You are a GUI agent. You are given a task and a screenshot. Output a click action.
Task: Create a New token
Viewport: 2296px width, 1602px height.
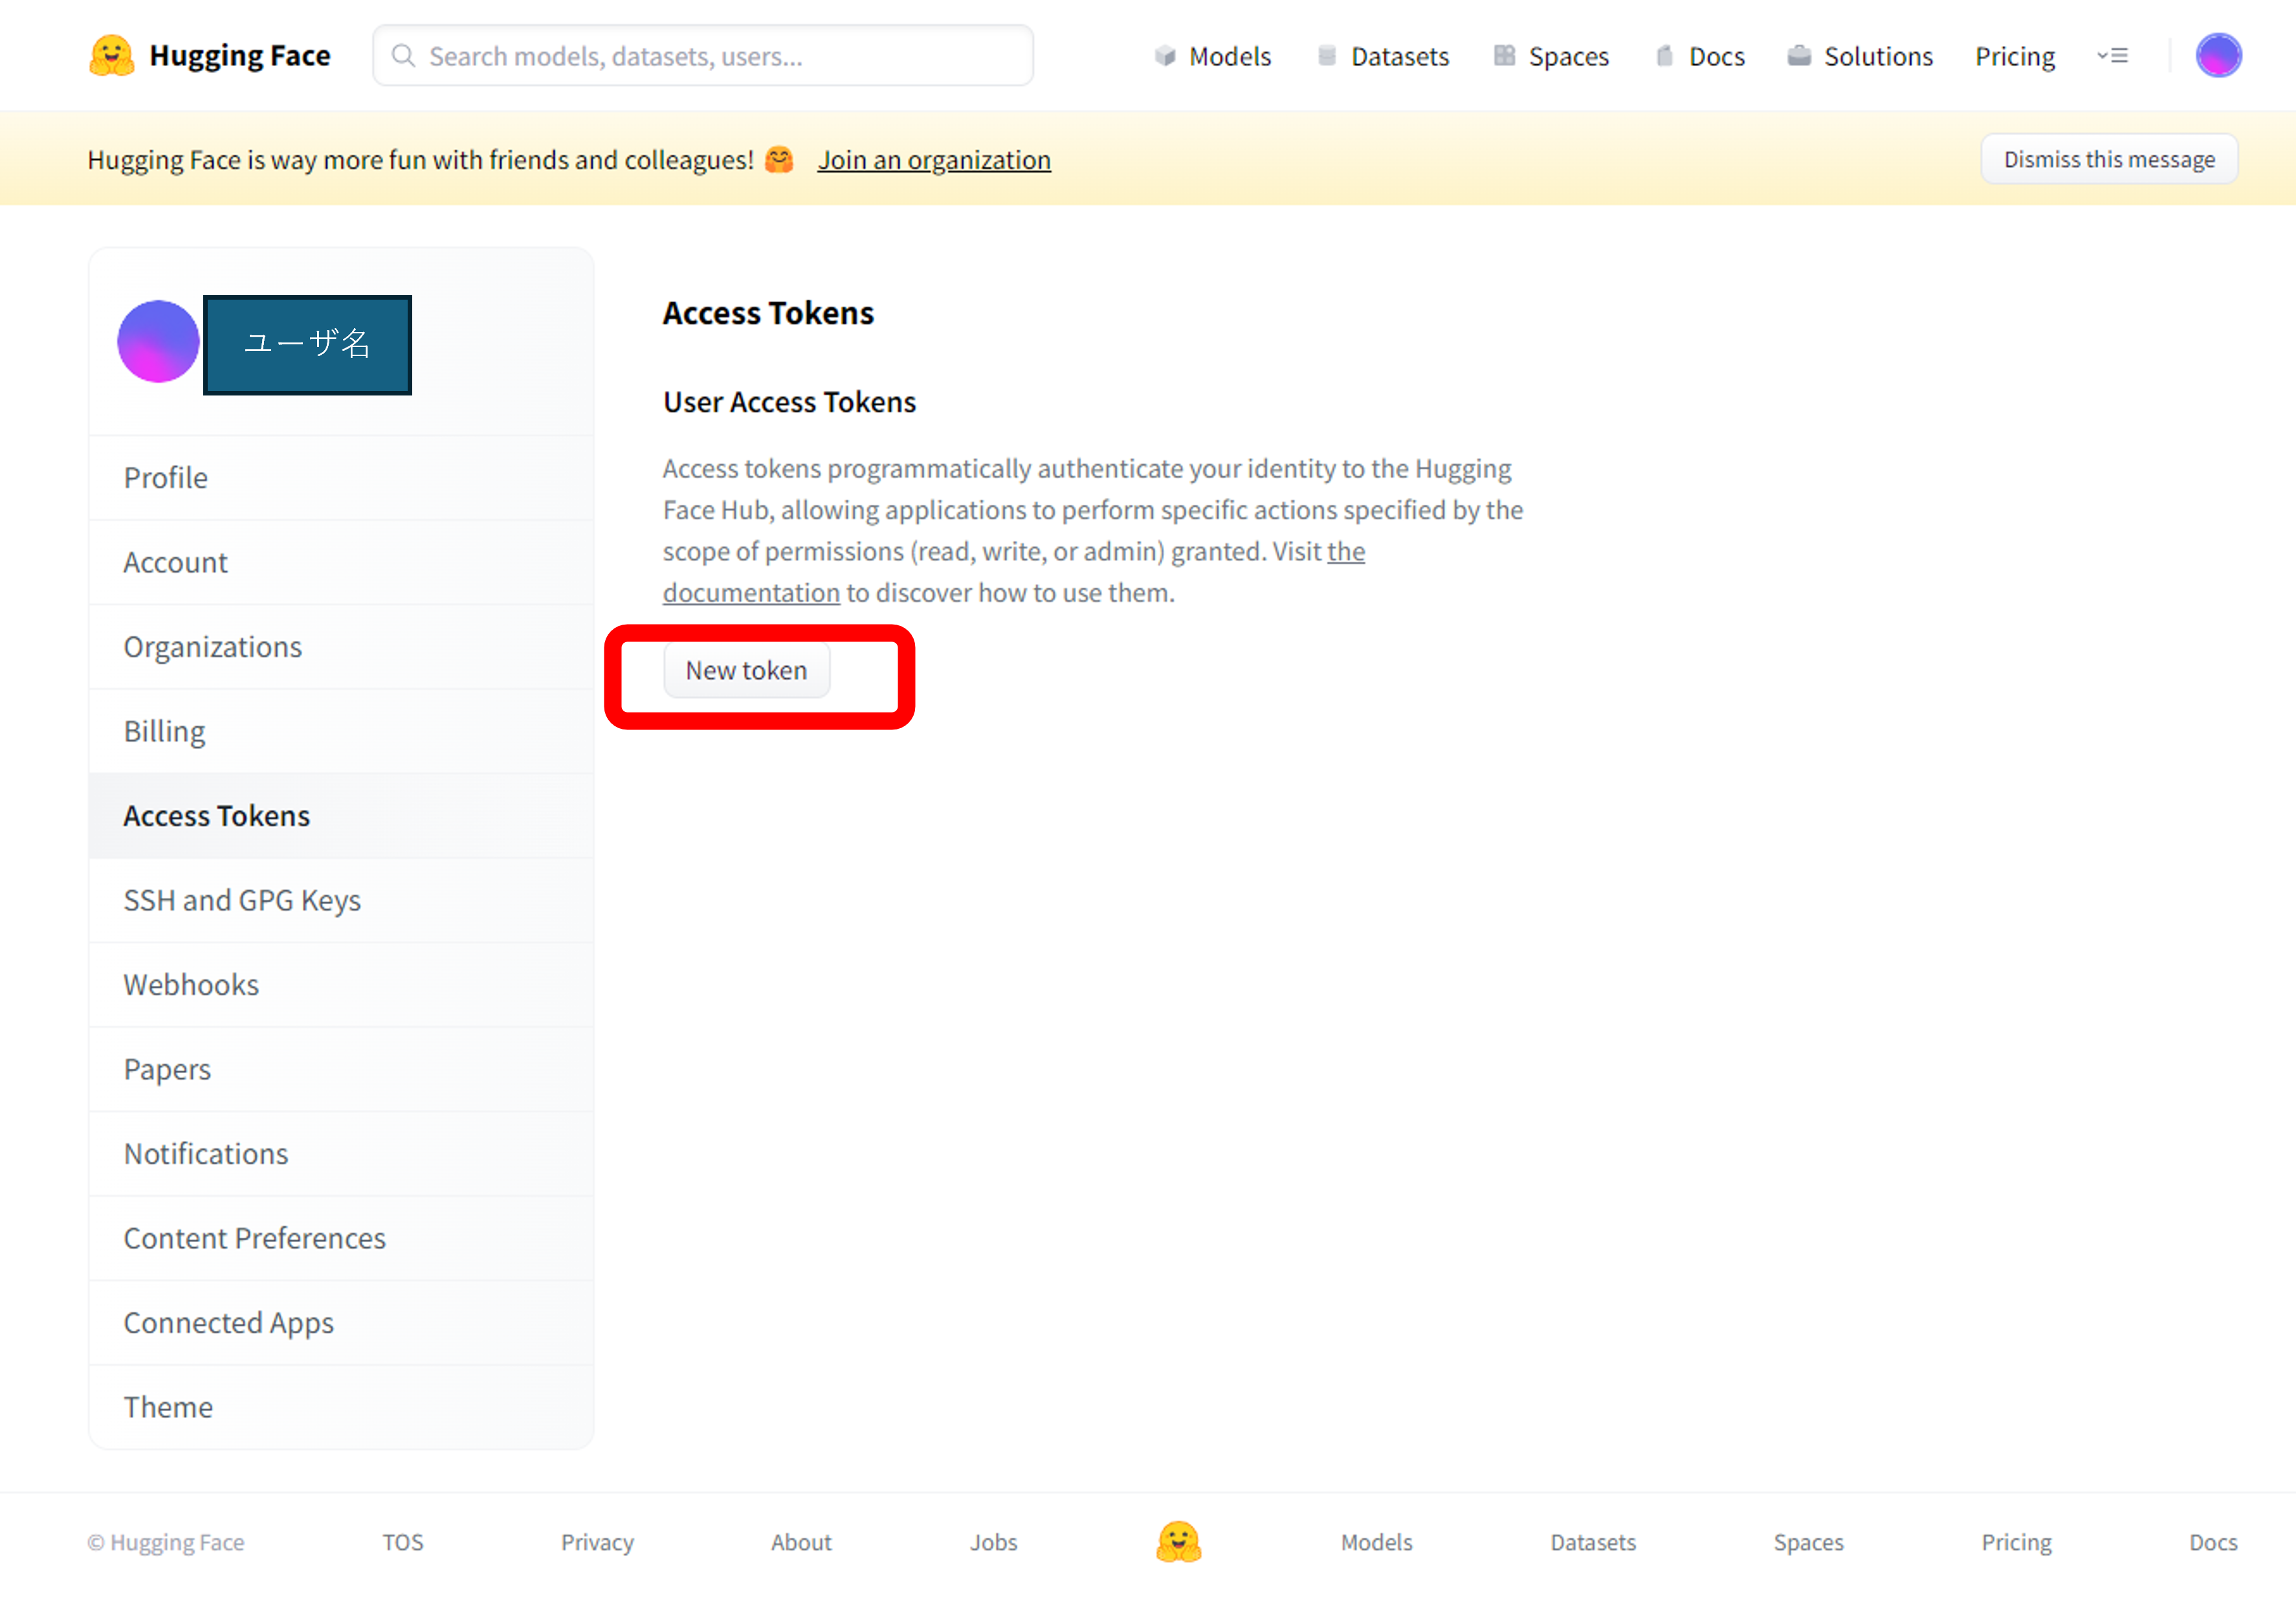pos(746,670)
